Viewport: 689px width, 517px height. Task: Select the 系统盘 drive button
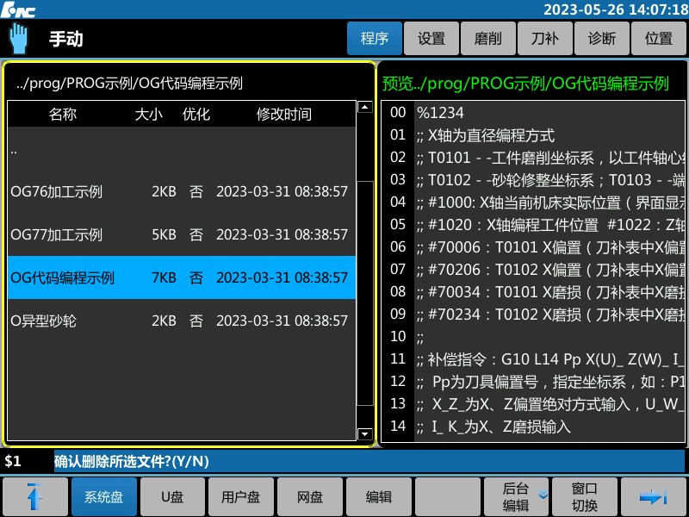pos(103,496)
